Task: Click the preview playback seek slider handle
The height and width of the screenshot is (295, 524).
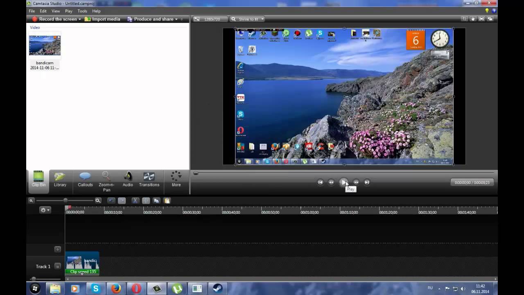Action: click(x=196, y=173)
